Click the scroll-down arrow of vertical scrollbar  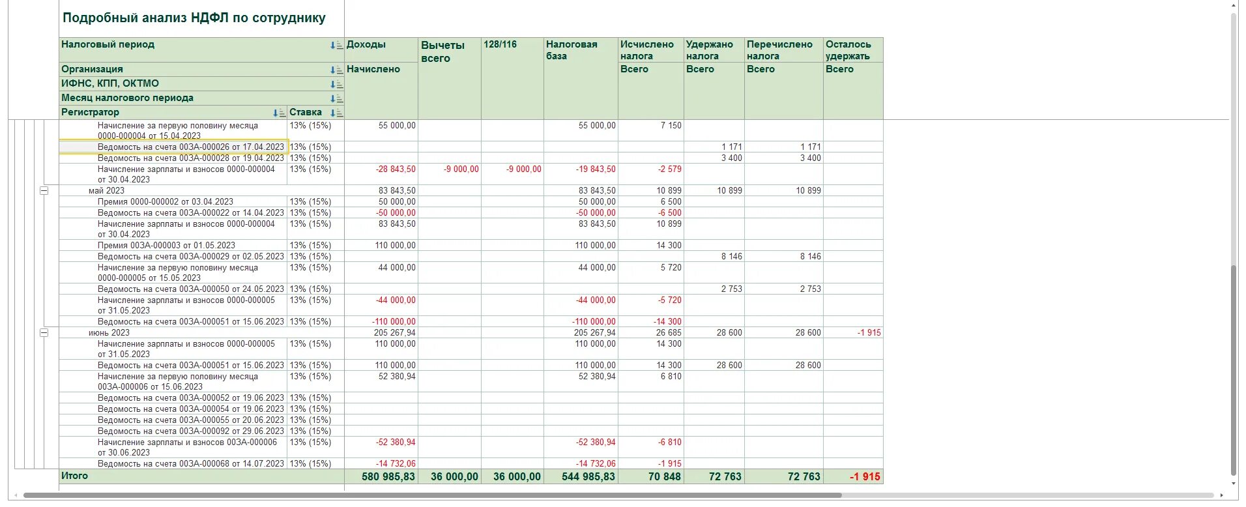(1234, 484)
